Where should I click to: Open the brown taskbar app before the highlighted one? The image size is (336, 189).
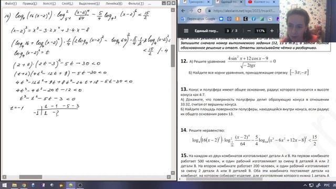point(61,185)
